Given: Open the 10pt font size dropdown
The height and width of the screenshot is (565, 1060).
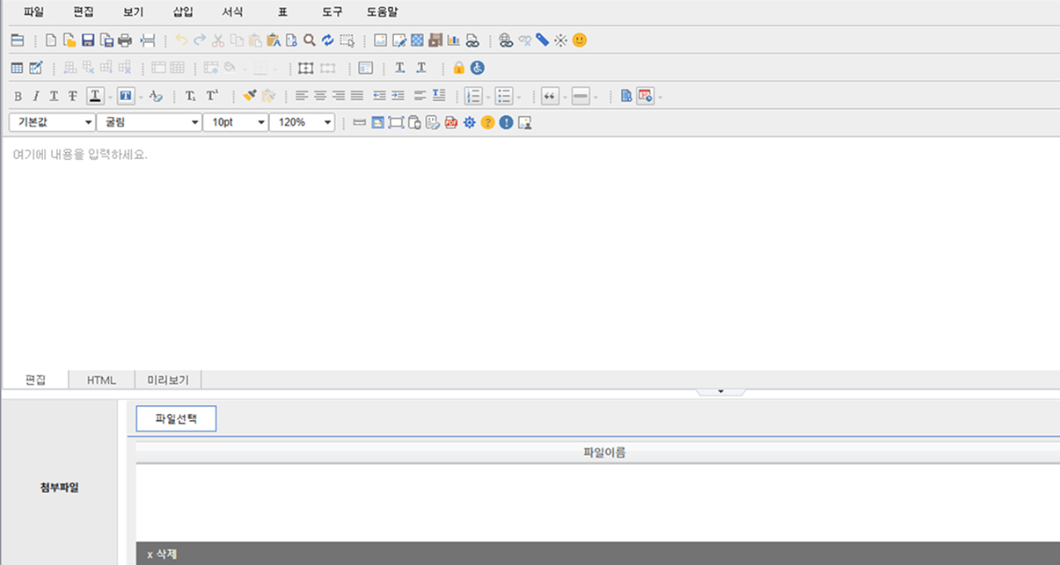Looking at the screenshot, I should 235,122.
